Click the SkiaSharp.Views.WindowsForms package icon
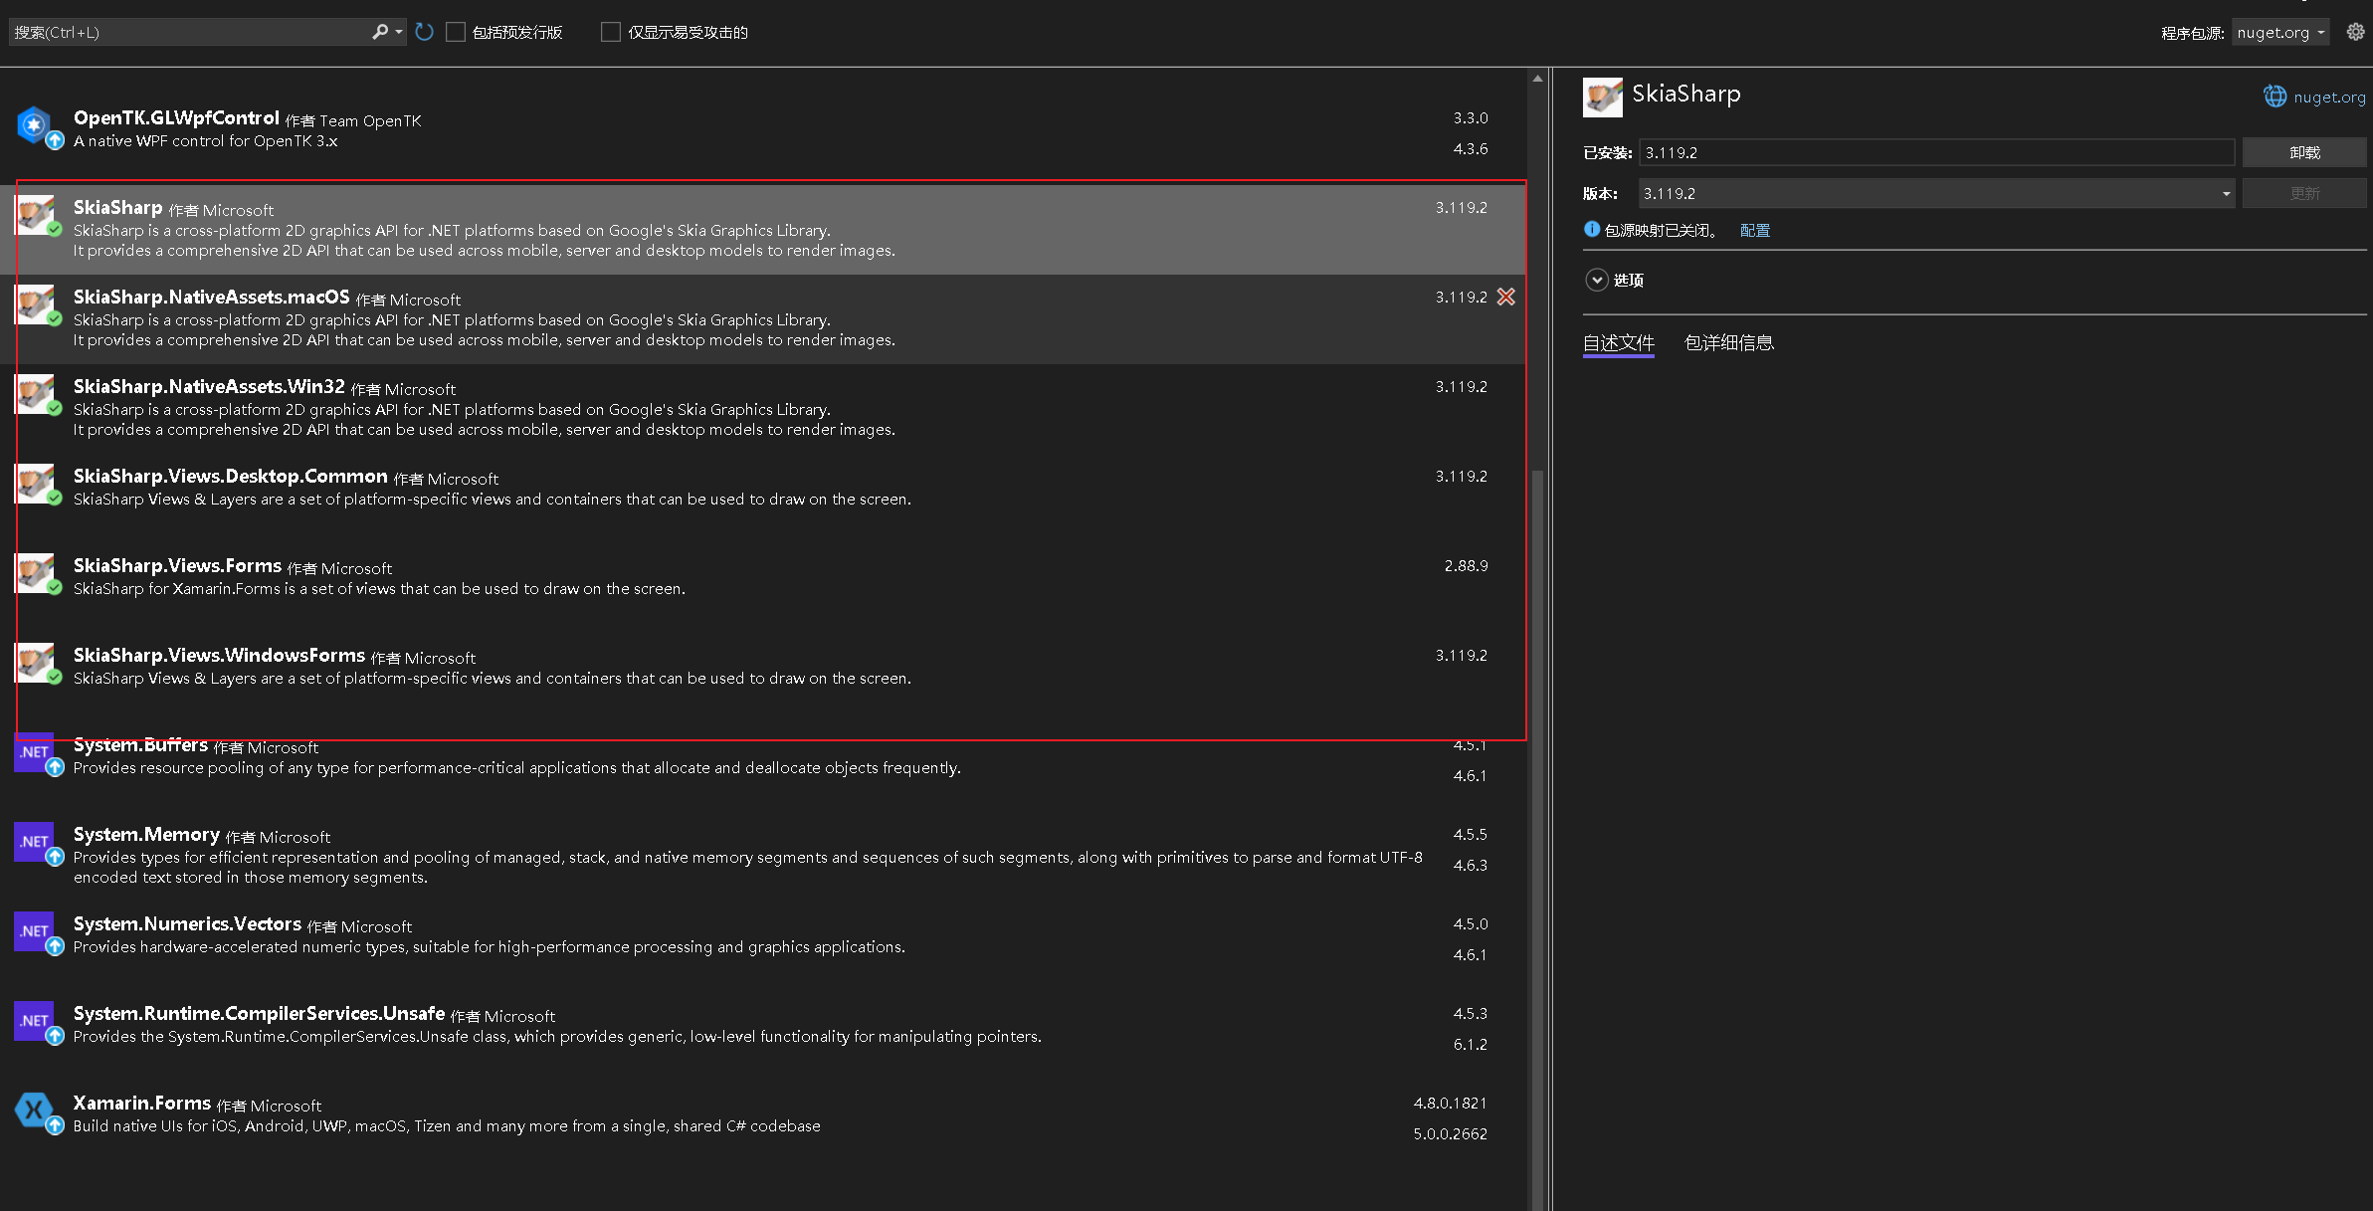This screenshot has width=2373, height=1211. [x=36, y=663]
